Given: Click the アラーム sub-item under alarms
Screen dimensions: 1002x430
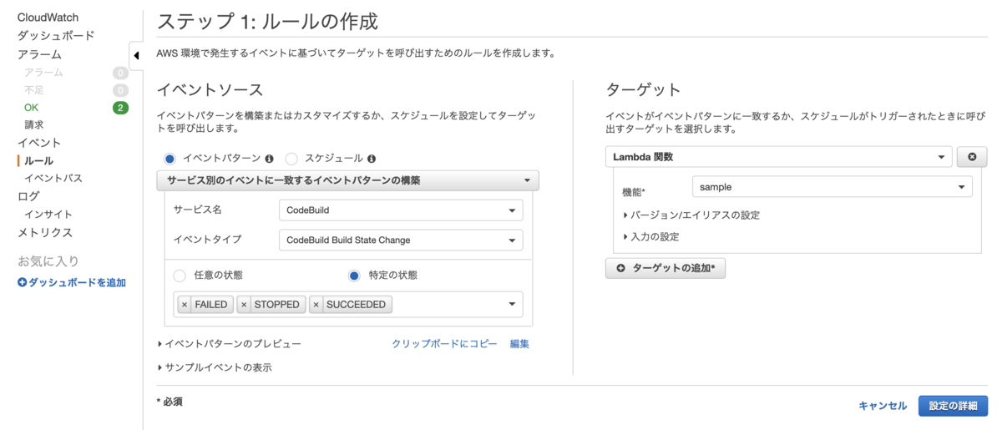Looking at the screenshot, I should [43, 73].
